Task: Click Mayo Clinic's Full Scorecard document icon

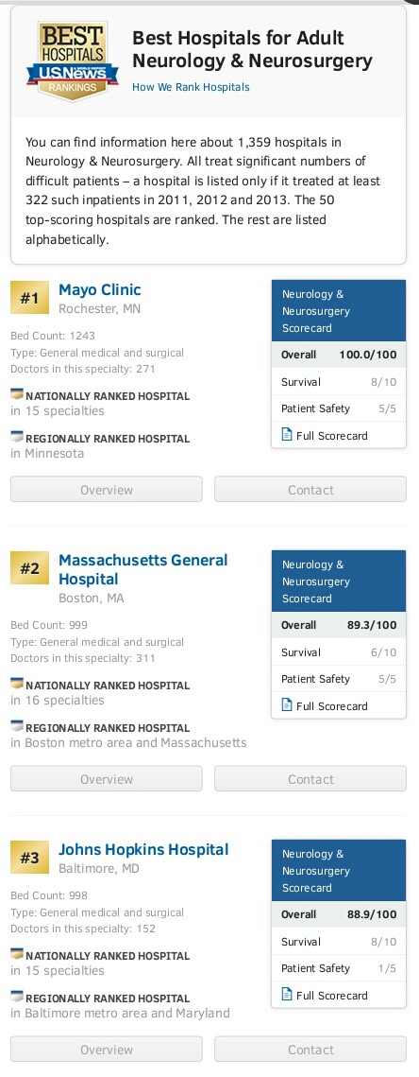Action: point(287,435)
